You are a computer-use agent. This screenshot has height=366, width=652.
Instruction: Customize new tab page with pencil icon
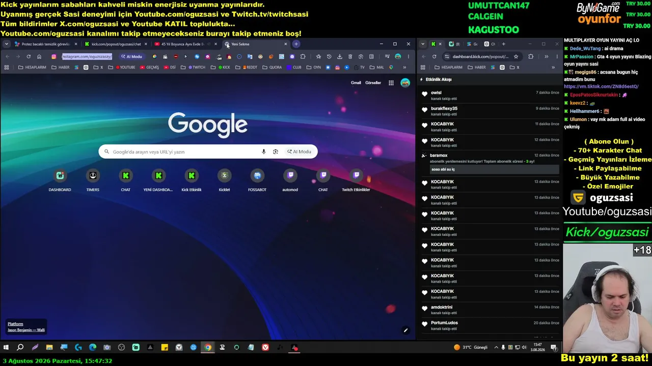[405, 330]
